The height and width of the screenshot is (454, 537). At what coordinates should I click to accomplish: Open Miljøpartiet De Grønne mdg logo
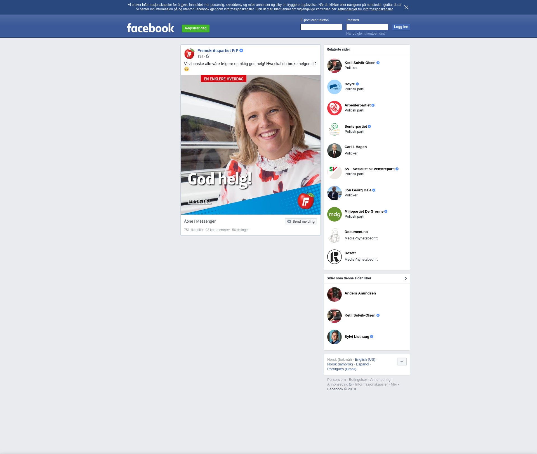335,214
